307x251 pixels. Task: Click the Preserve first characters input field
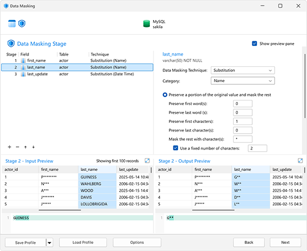tap(243, 121)
